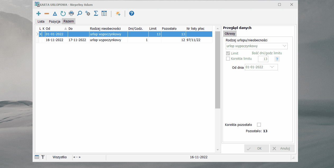Click the blue plus add record icon
Viewport: 334px width, 168px height.
coord(39,13)
